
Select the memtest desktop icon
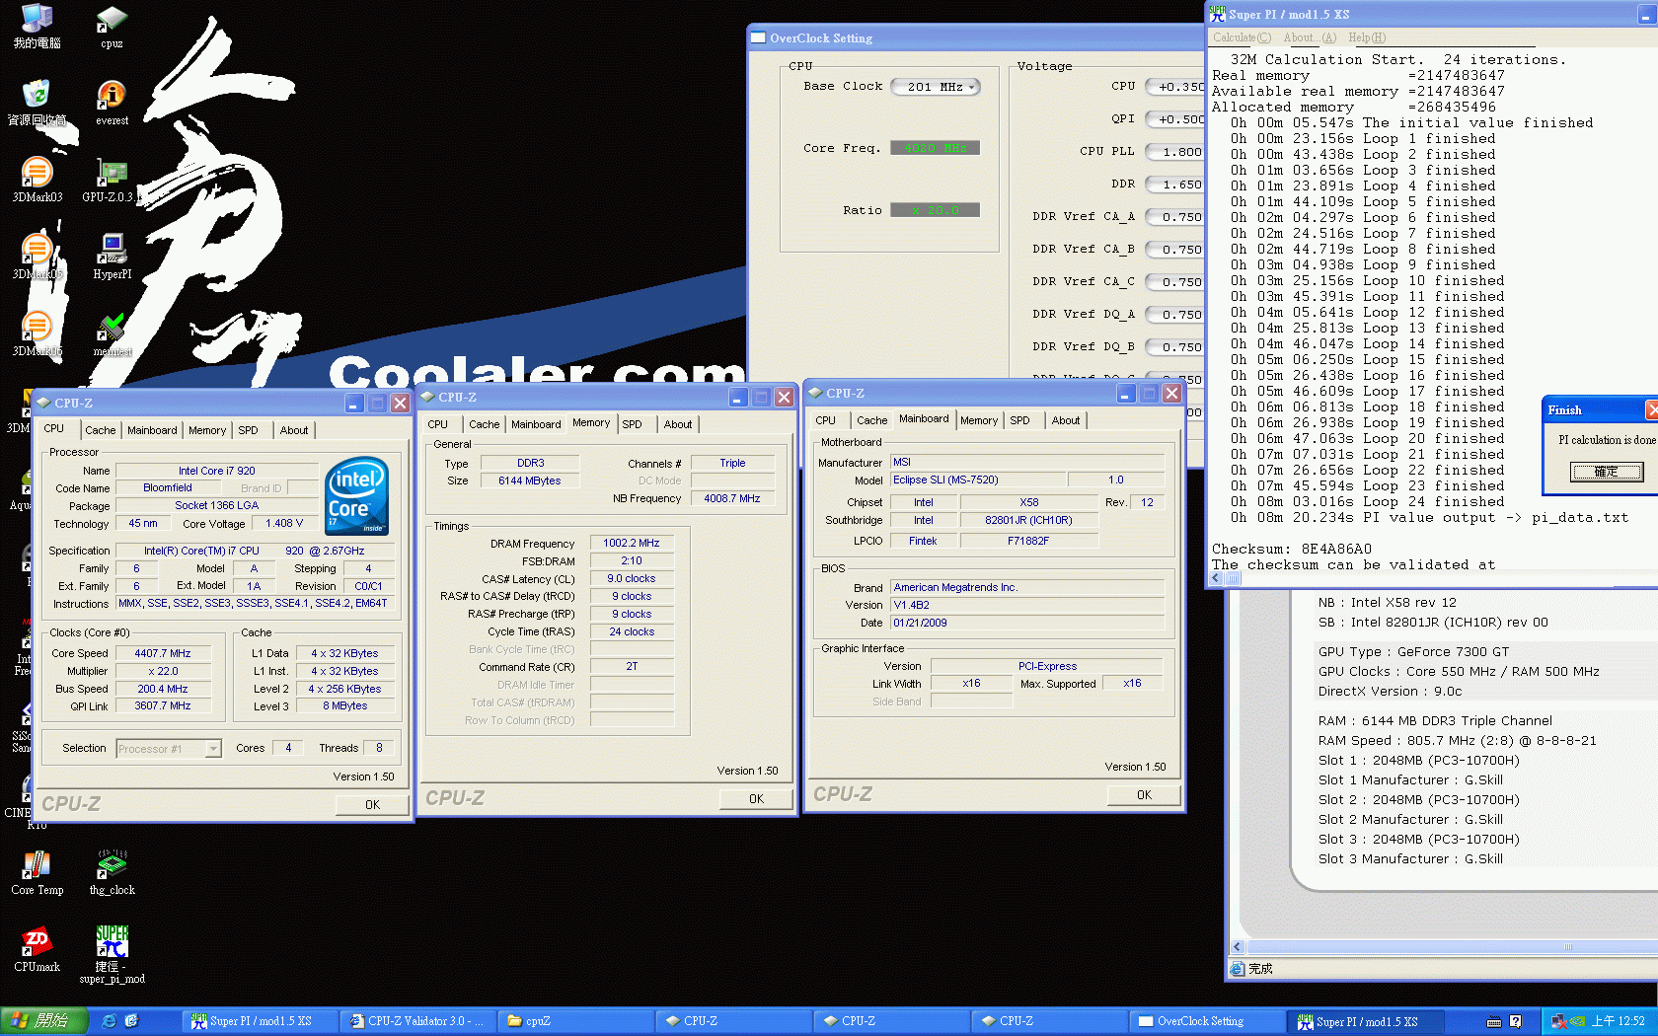113,333
